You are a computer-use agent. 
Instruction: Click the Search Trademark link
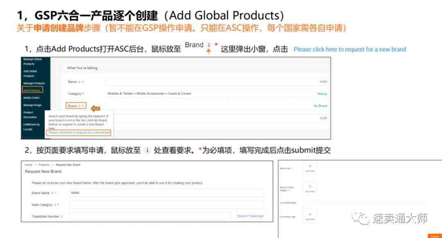pos(250,216)
